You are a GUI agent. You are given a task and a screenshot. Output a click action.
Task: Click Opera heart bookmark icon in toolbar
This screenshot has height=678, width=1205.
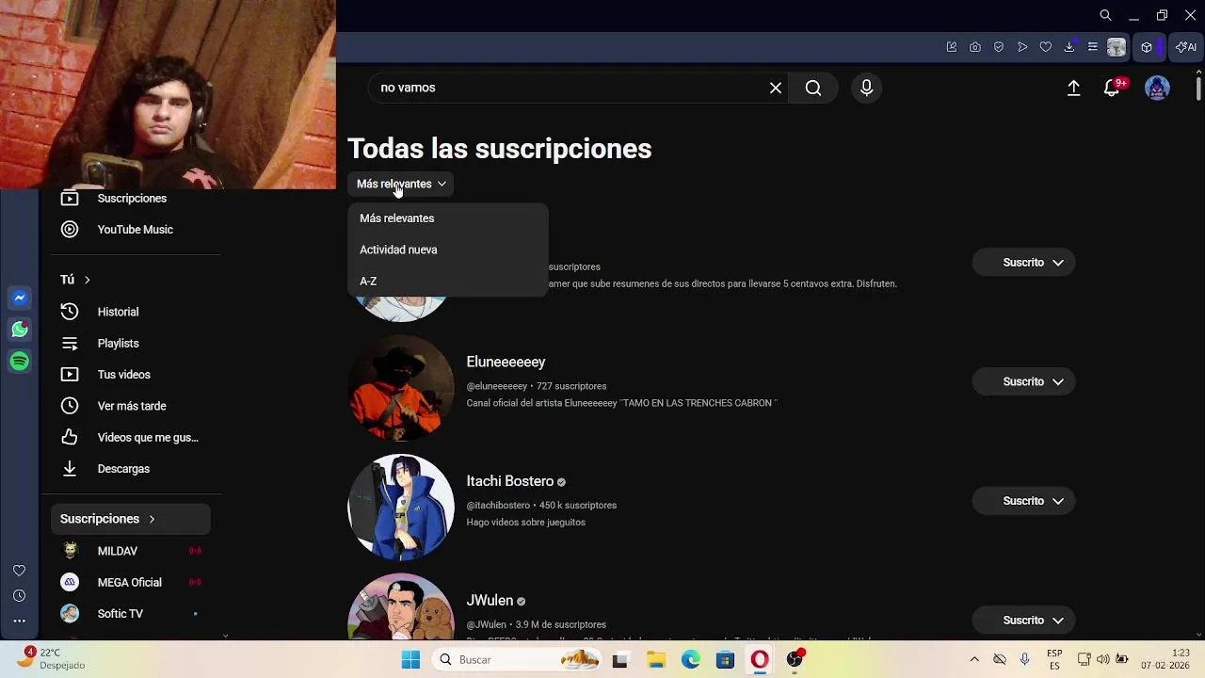(1046, 47)
